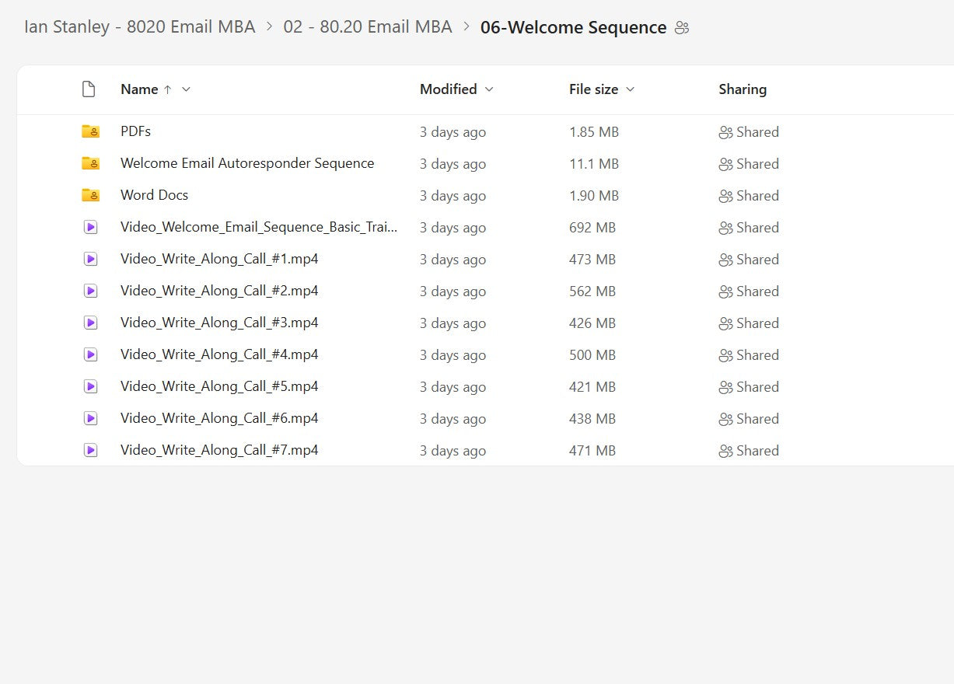The height and width of the screenshot is (684, 954).
Task: Click video icon for Video_Write_Along_Call_#4.mp4
Action: tap(90, 355)
